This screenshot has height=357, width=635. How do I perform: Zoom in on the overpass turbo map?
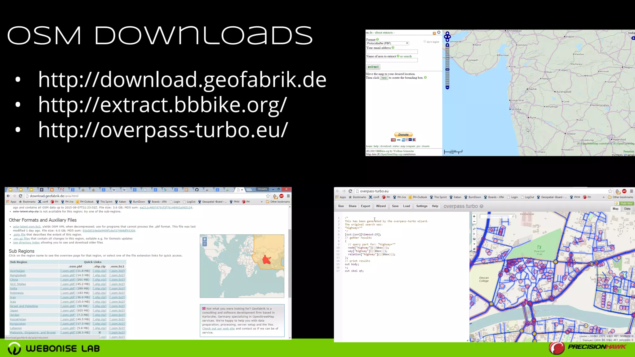point(474,216)
